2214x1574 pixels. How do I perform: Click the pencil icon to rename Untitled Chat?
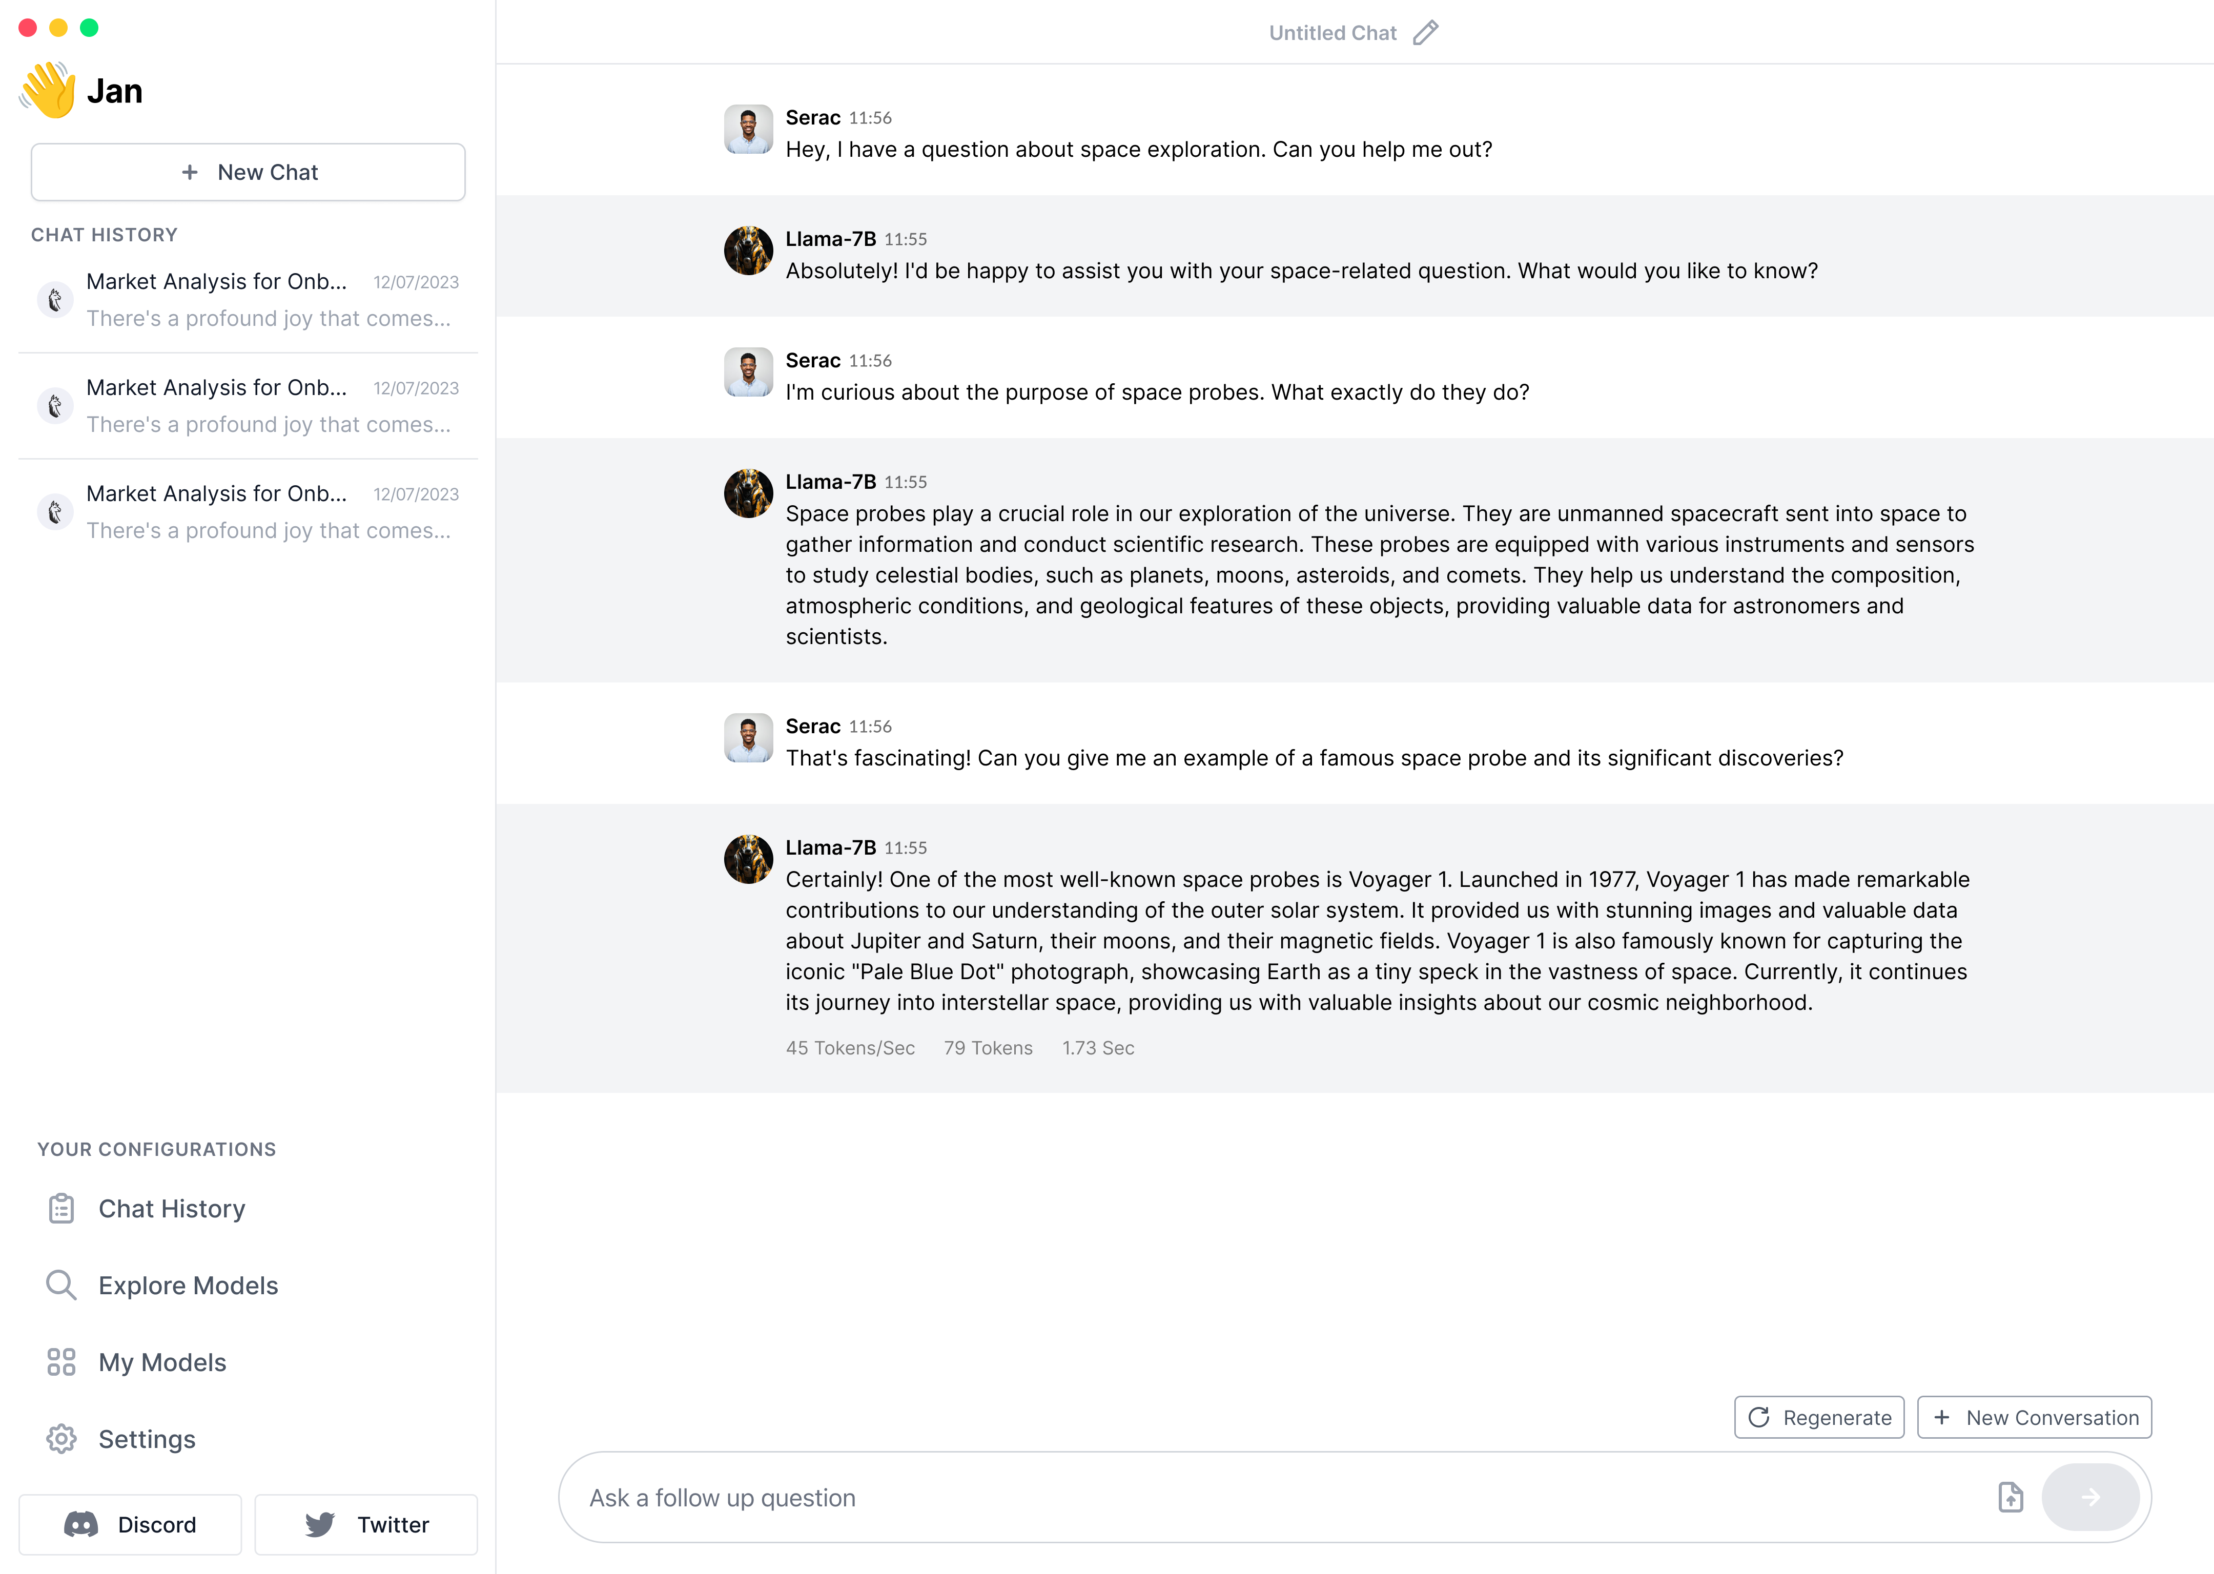click(1425, 33)
